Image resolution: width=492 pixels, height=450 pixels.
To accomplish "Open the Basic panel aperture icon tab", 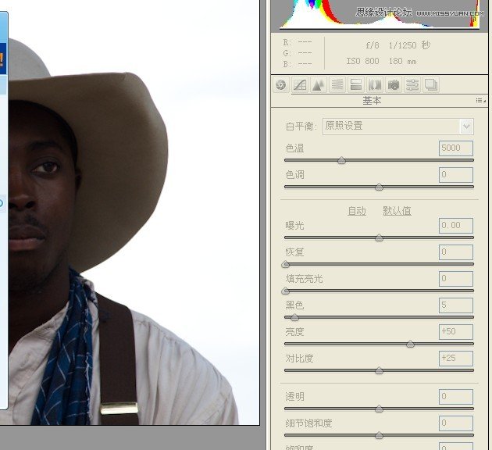I will click(x=280, y=85).
